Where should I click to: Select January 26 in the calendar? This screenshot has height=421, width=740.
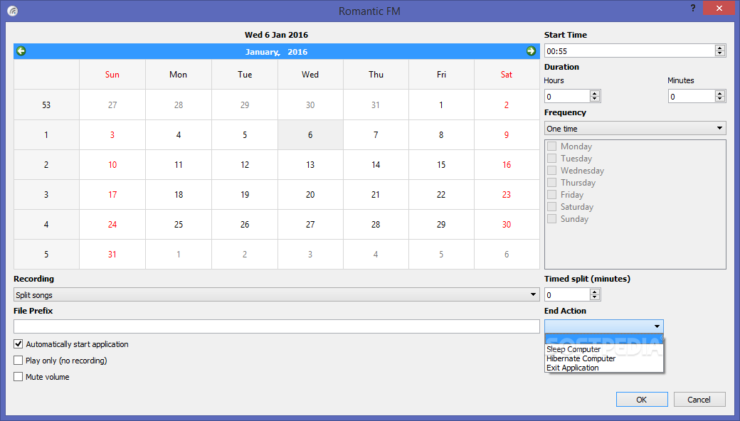tap(245, 225)
